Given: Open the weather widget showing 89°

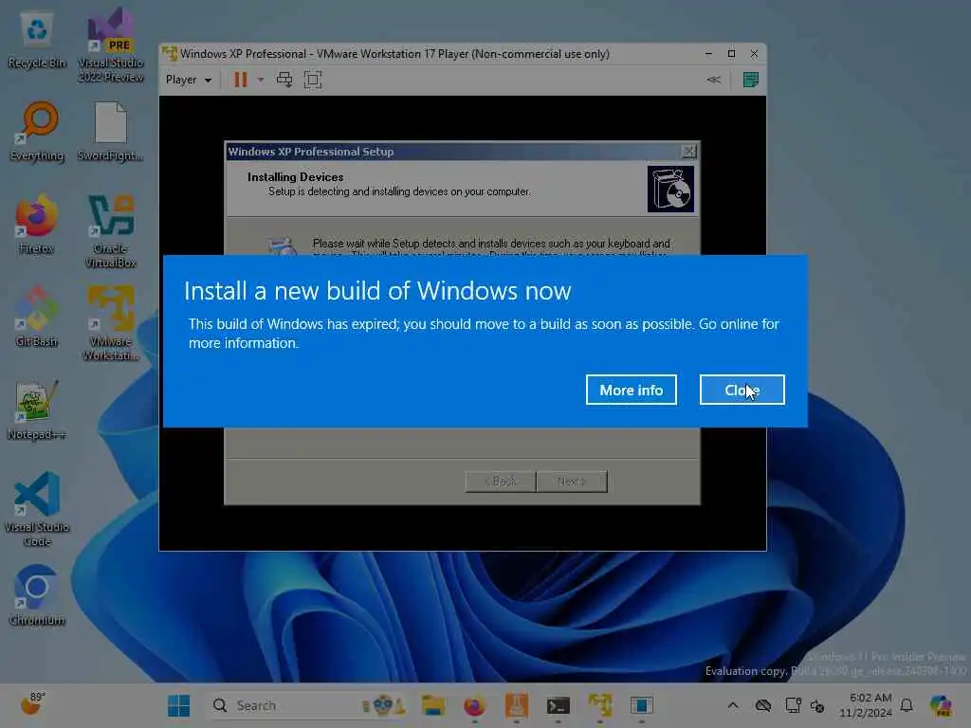Looking at the screenshot, I should pyautogui.click(x=32, y=704).
